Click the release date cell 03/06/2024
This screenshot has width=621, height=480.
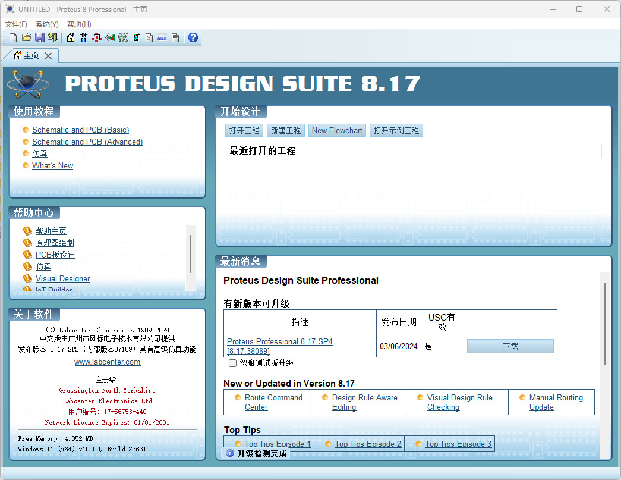pos(398,346)
